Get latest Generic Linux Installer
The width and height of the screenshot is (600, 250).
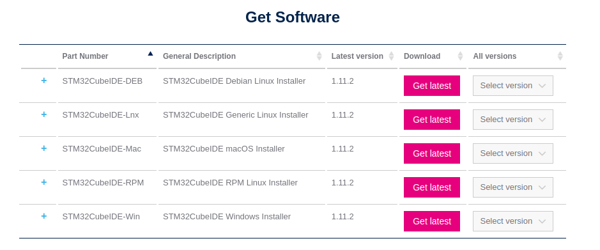coord(432,120)
